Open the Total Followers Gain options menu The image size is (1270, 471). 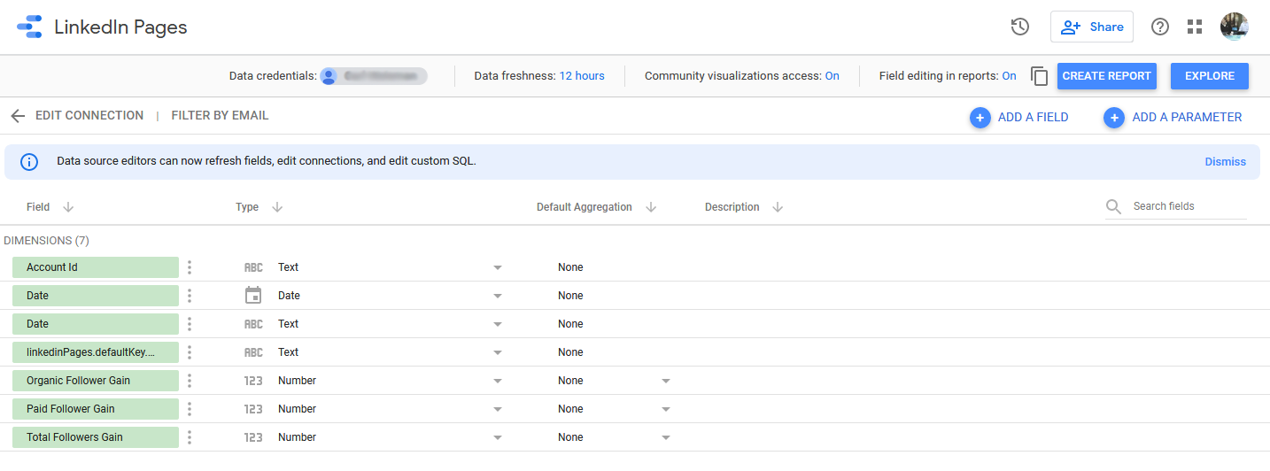[190, 437]
